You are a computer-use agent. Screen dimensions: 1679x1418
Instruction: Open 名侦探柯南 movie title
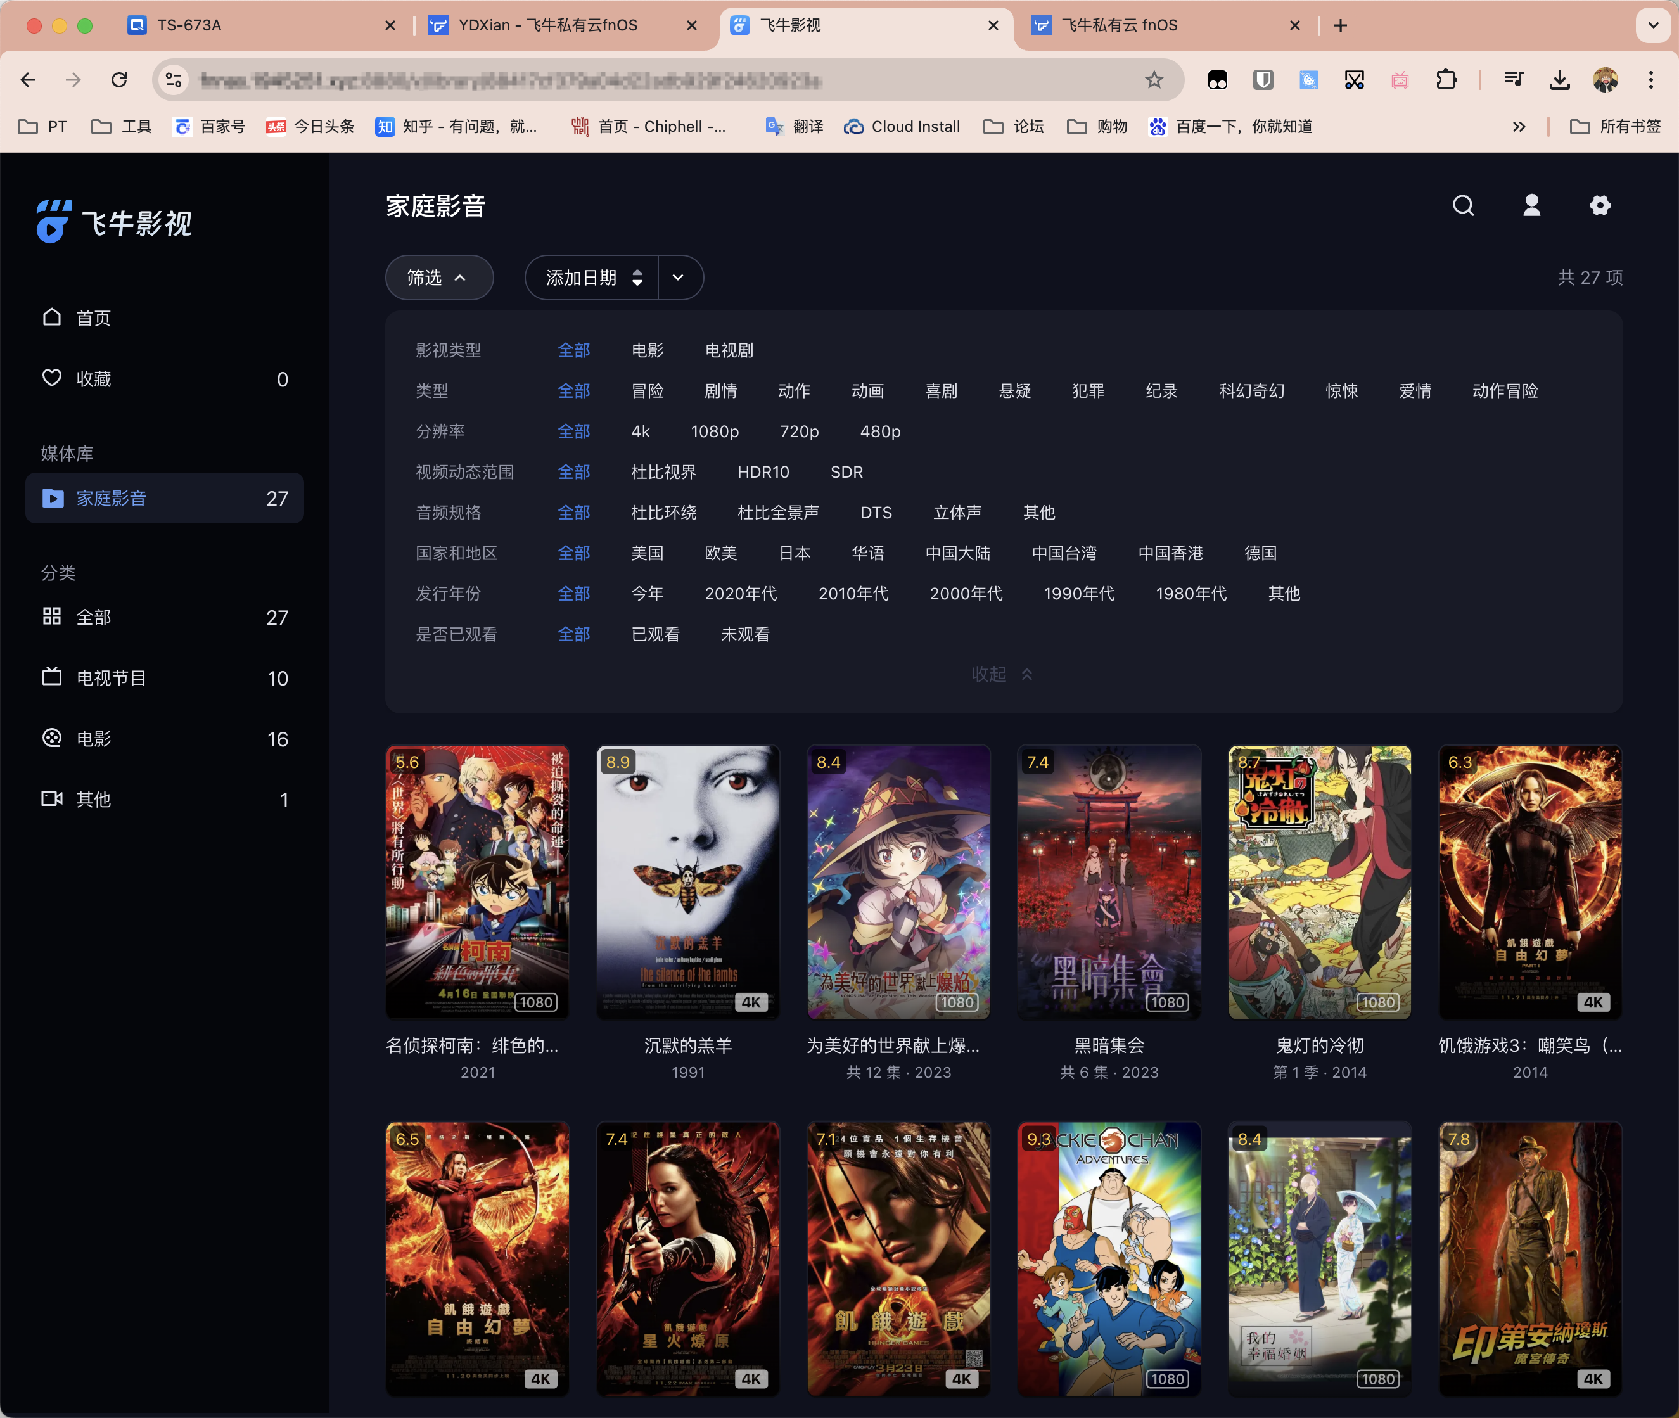click(473, 1045)
